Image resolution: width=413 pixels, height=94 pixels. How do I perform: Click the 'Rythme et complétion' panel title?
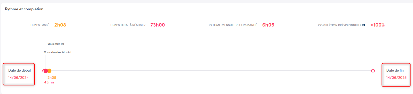(24, 9)
